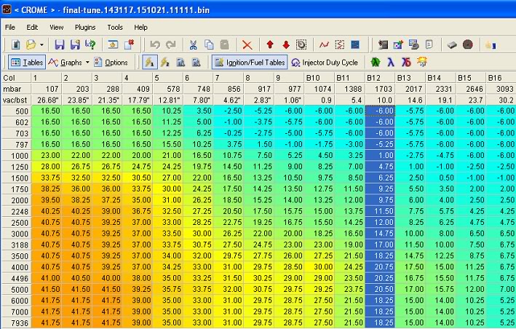Click mbar value 1703 header cell
Image resolution: width=516 pixels, height=329 pixels.
coord(380,89)
